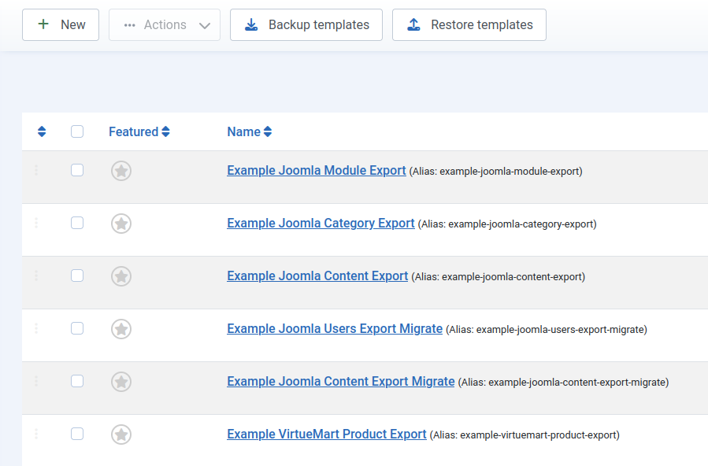The width and height of the screenshot is (708, 466).
Task: Open the Actions dropdown menu
Action: coord(164,24)
